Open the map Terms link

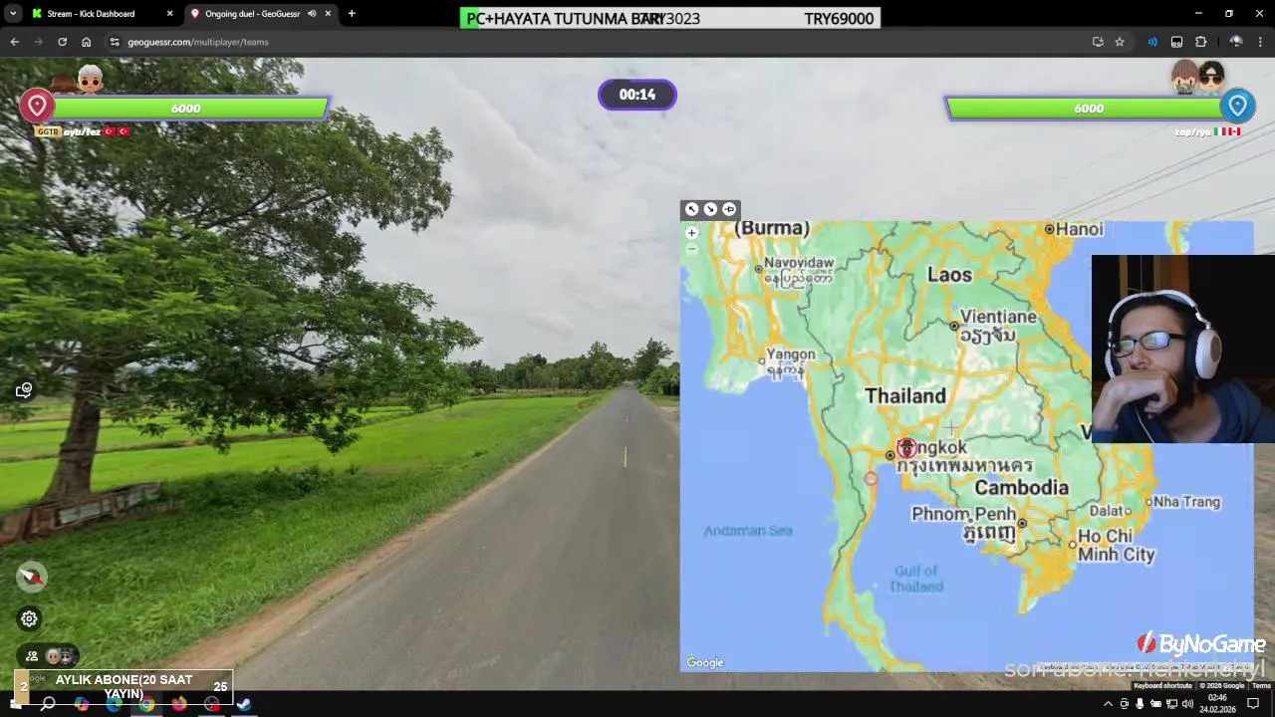point(1261,686)
